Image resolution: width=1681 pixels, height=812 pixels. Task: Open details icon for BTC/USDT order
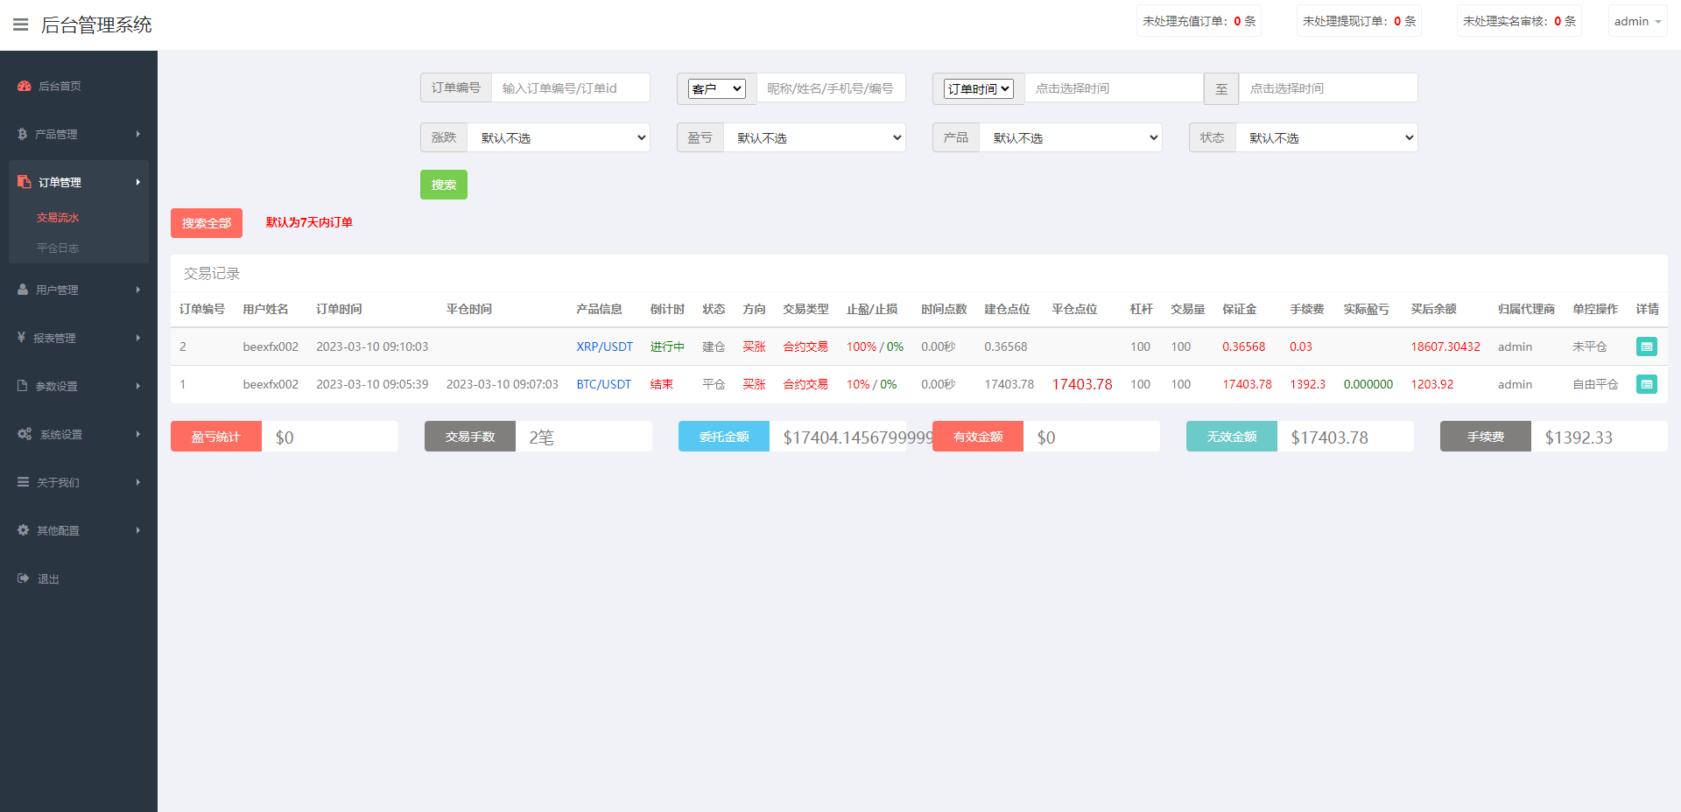1646,384
